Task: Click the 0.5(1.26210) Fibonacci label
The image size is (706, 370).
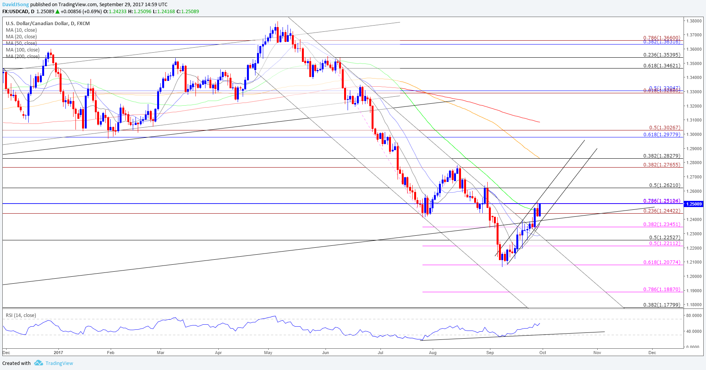Action: (x=665, y=185)
